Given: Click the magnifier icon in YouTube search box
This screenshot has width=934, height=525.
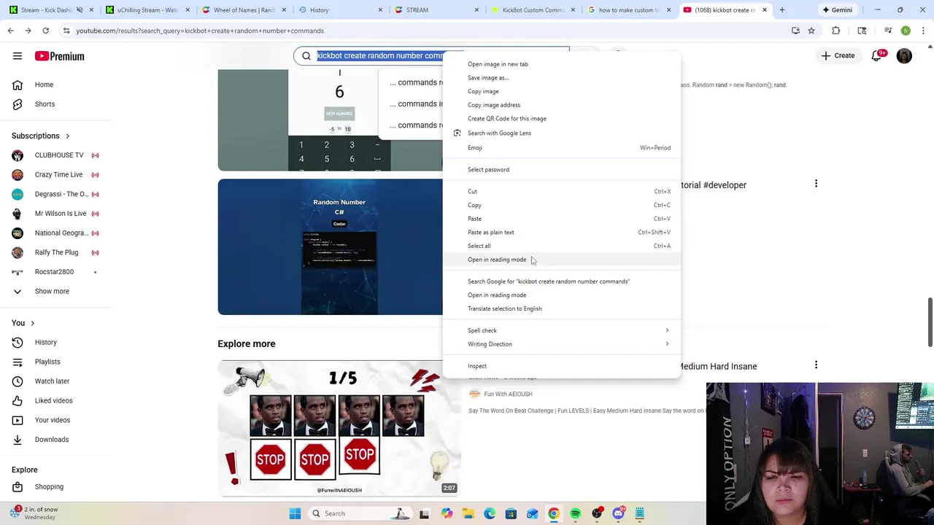Looking at the screenshot, I should pyautogui.click(x=306, y=55).
